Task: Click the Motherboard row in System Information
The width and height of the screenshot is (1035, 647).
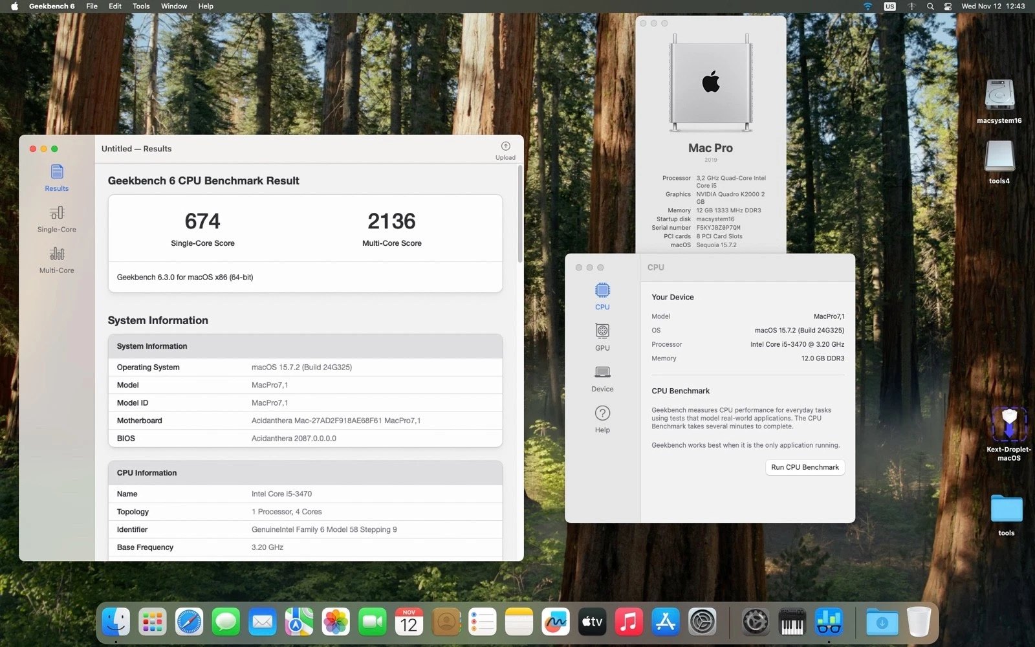Action: [x=305, y=421]
